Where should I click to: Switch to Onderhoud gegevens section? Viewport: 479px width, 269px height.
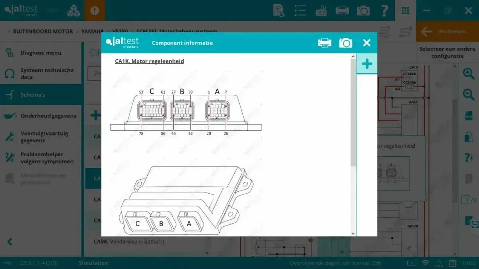(48, 116)
